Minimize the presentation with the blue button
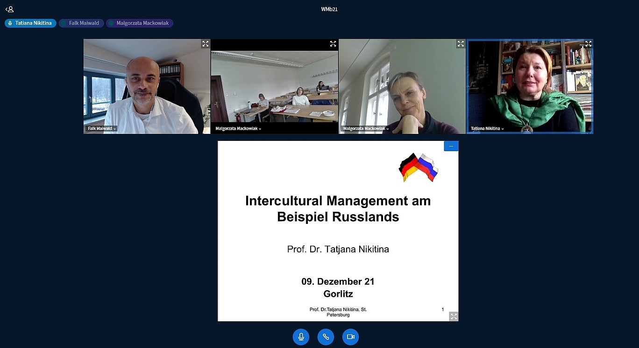 [451, 146]
